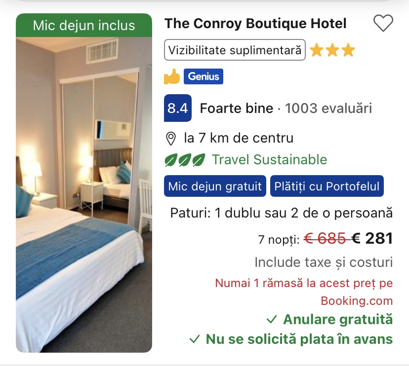This screenshot has height=366, width=409.
Task: Click the 8.4 review score badge
Action: pyautogui.click(x=178, y=108)
